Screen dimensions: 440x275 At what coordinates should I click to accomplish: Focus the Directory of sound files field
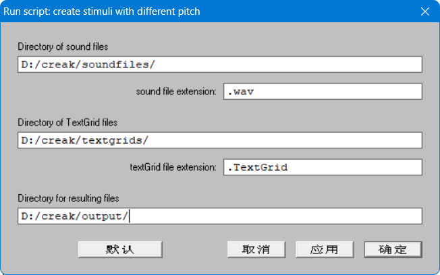click(220, 65)
